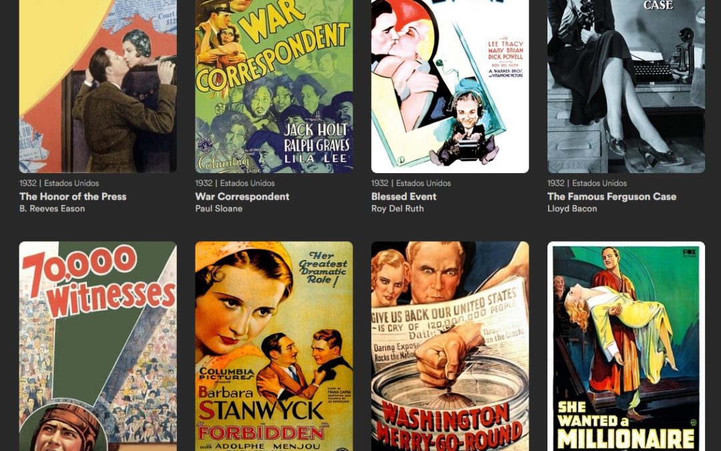
Task: Click 1932 | Estados Unidos under War Correspondent
Action: point(235,183)
